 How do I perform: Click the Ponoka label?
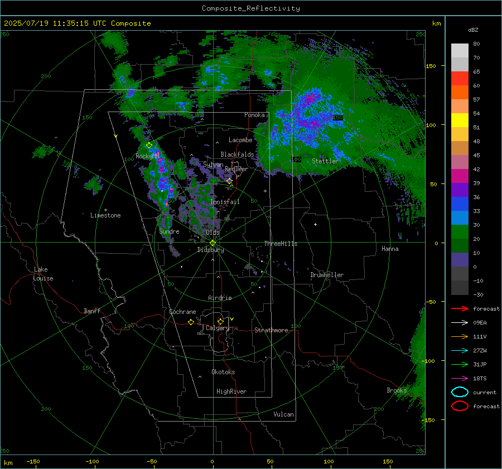coord(254,115)
